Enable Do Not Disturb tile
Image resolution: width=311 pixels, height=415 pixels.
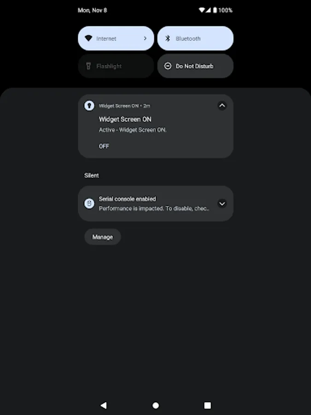coord(195,66)
